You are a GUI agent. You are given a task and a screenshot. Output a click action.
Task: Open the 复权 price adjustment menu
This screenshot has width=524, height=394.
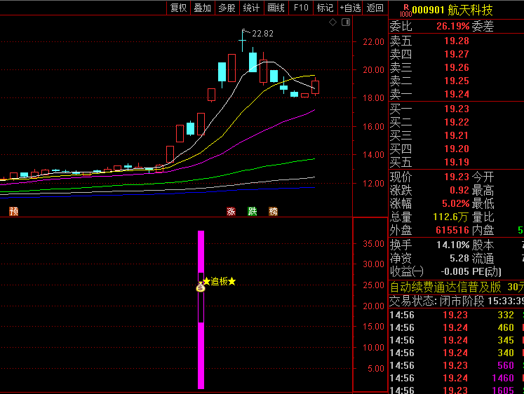pos(179,8)
